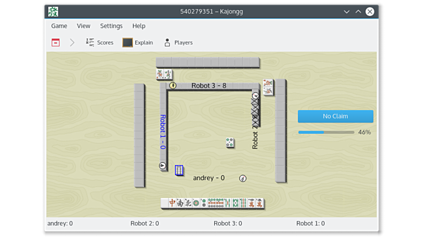
Task: Select the north wind tile in hand
Action: click(x=188, y=203)
